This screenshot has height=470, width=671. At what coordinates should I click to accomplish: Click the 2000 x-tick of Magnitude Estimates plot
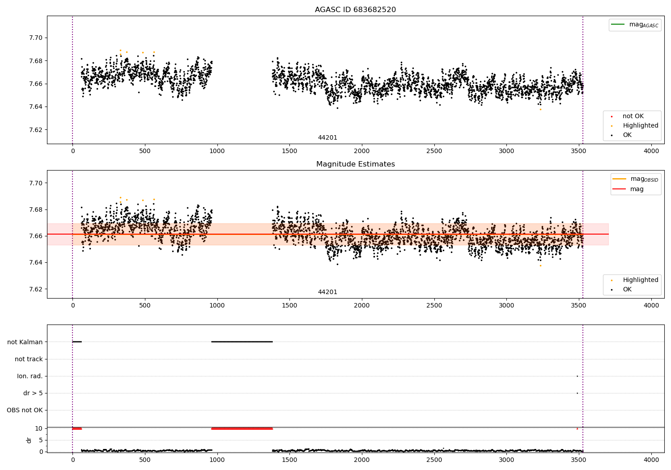(x=361, y=306)
